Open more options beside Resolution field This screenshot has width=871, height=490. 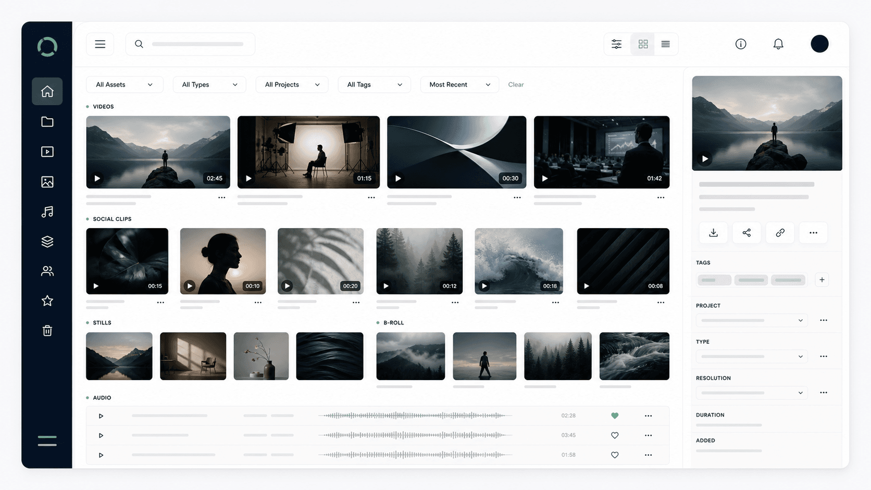click(x=823, y=393)
